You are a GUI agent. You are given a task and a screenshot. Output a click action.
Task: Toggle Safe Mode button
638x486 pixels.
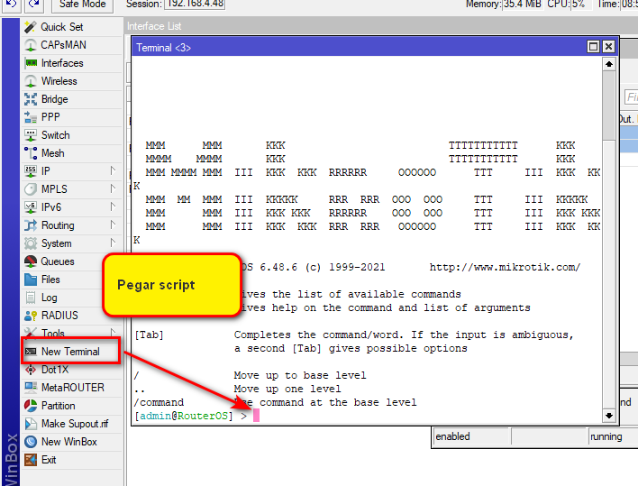tap(82, 5)
